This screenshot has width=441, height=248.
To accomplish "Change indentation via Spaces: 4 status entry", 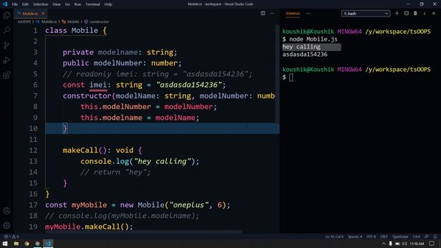I will coord(355,236).
